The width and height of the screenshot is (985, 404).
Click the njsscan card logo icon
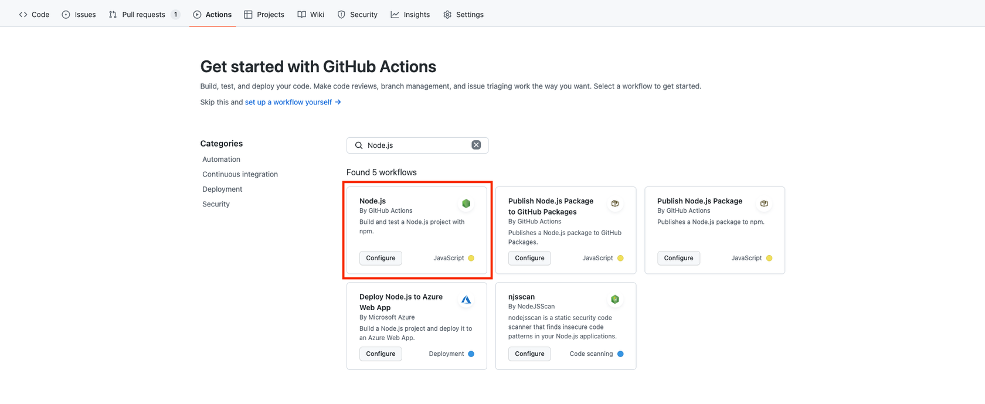tap(615, 300)
